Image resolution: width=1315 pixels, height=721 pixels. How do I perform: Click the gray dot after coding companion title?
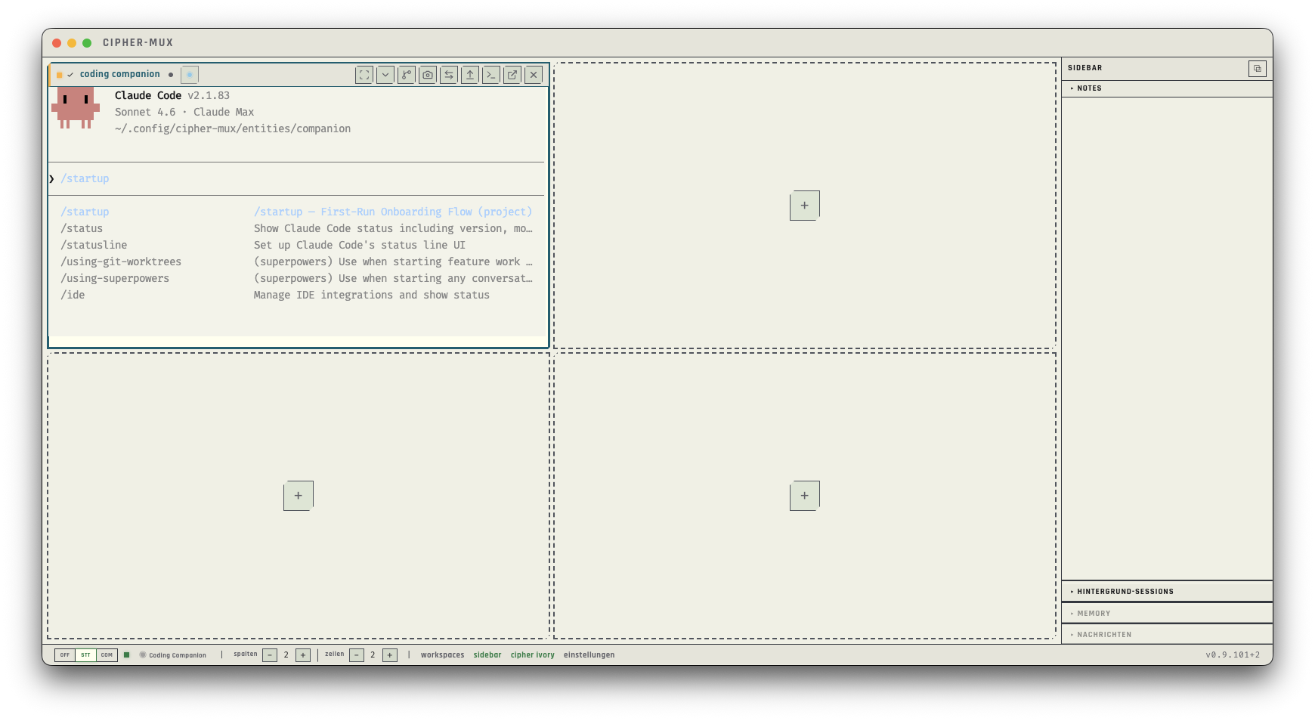pyautogui.click(x=171, y=75)
